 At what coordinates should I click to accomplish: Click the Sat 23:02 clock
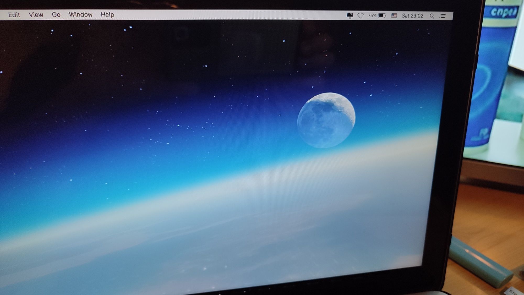[413, 16]
